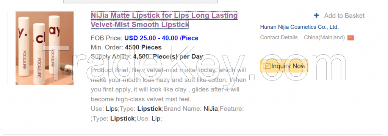Click the 4500 Pieces minimum order value
Screen dimensions: 388x136
tap(143, 47)
